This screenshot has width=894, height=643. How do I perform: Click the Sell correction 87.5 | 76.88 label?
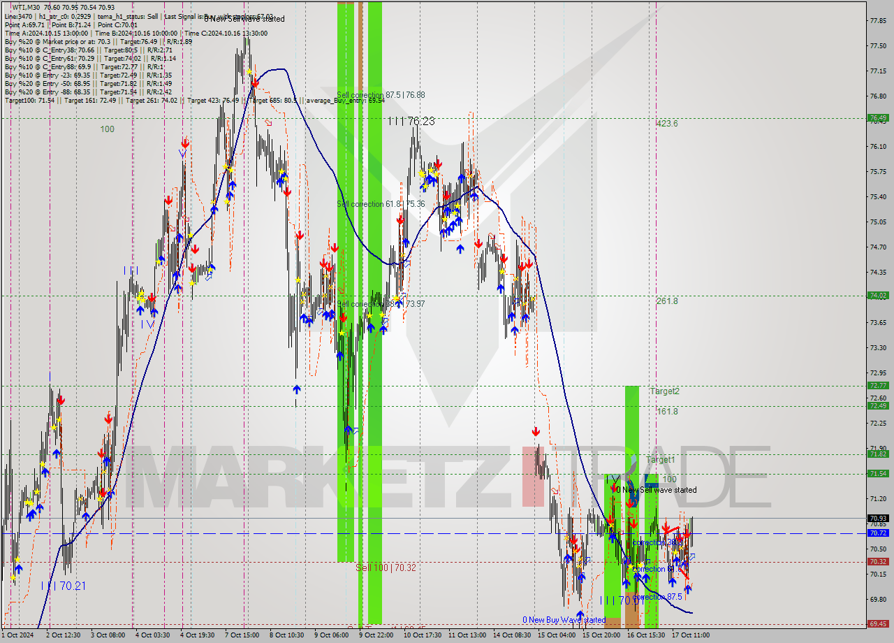[x=381, y=95]
